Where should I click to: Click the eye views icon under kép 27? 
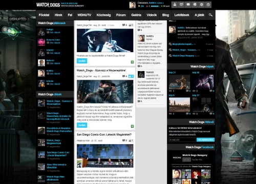coord(170,91)
